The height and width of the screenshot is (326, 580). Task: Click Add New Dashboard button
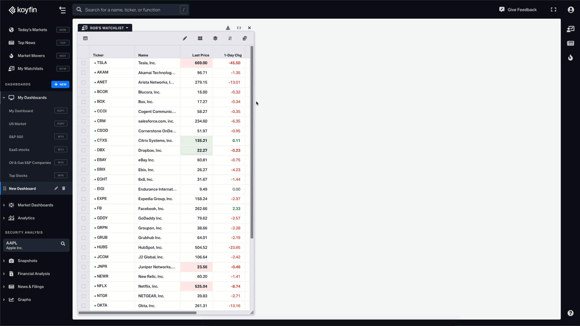point(60,85)
